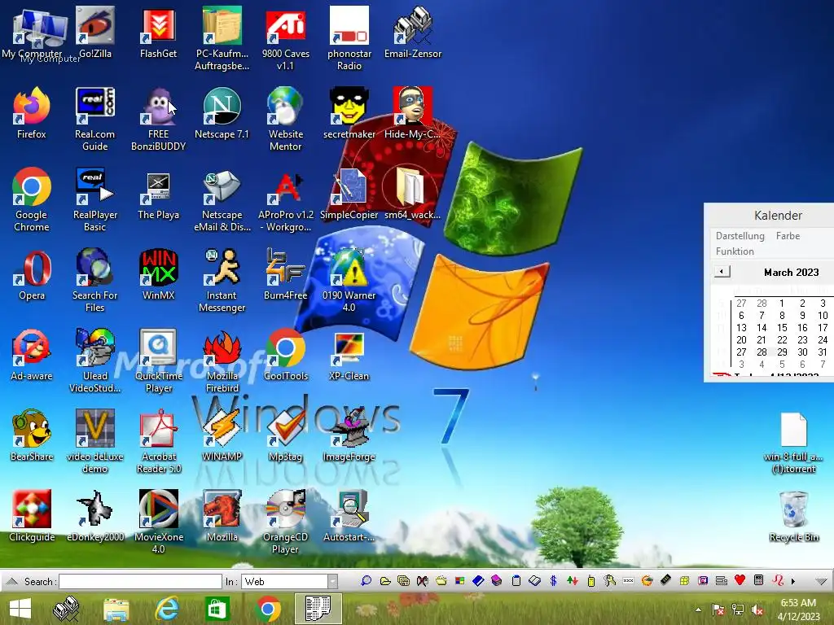This screenshot has width=834, height=625.
Task: Open the sm64_wack folder icon
Action: pyautogui.click(x=413, y=194)
